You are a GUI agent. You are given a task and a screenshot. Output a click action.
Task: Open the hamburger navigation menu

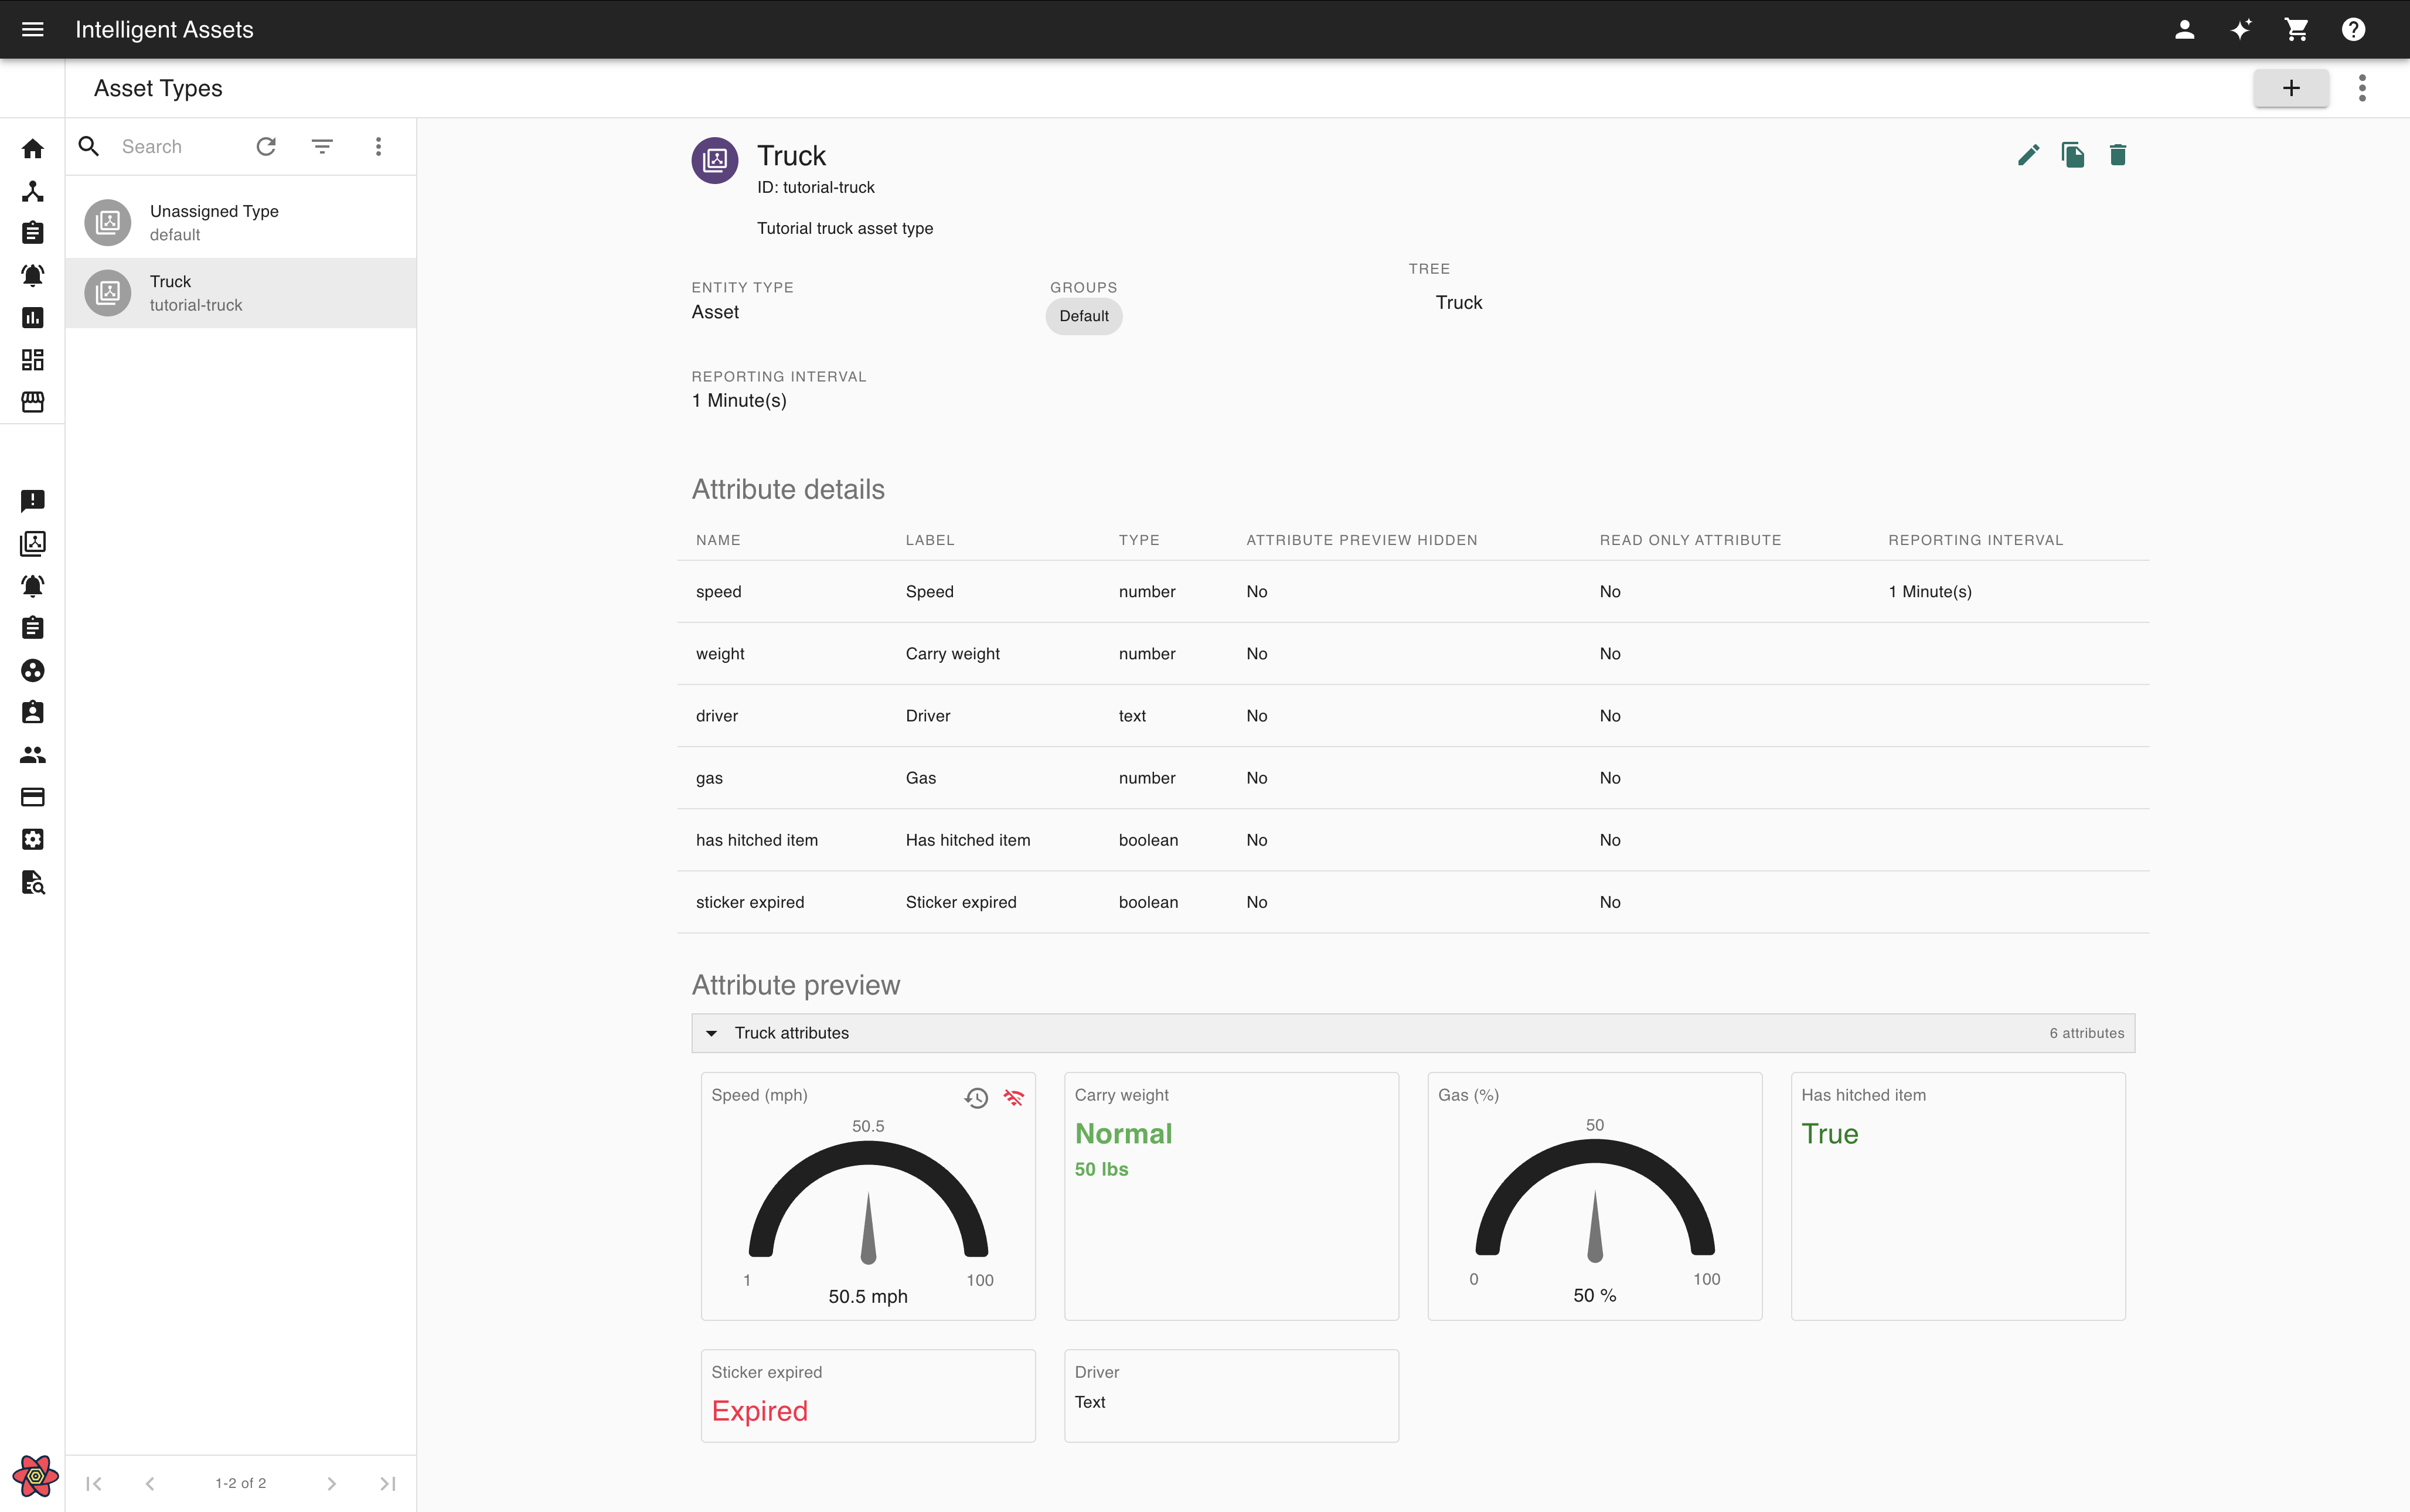pos(32,29)
